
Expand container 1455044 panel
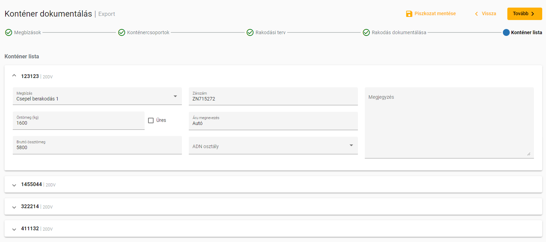[14, 185]
